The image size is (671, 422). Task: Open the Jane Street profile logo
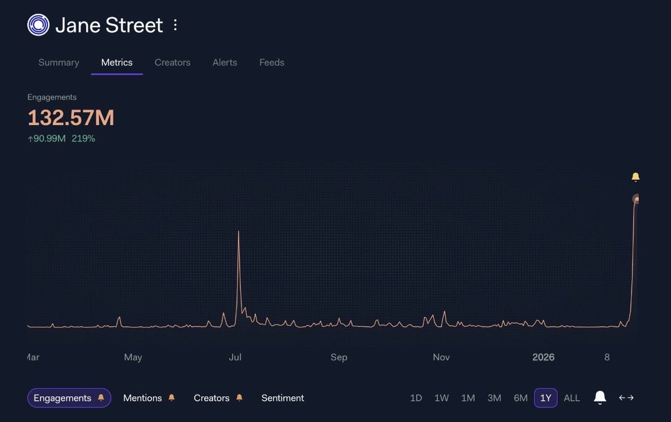pyautogui.click(x=37, y=24)
